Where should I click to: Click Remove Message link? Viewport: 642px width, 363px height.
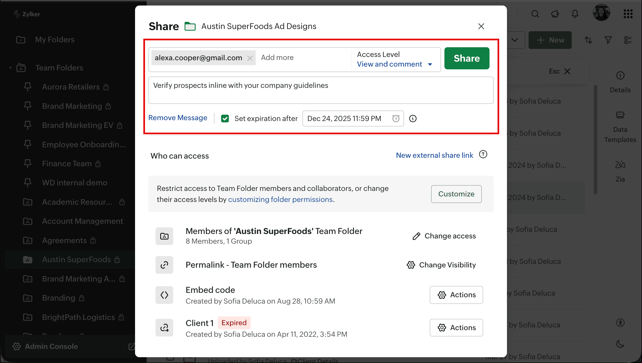tap(178, 118)
